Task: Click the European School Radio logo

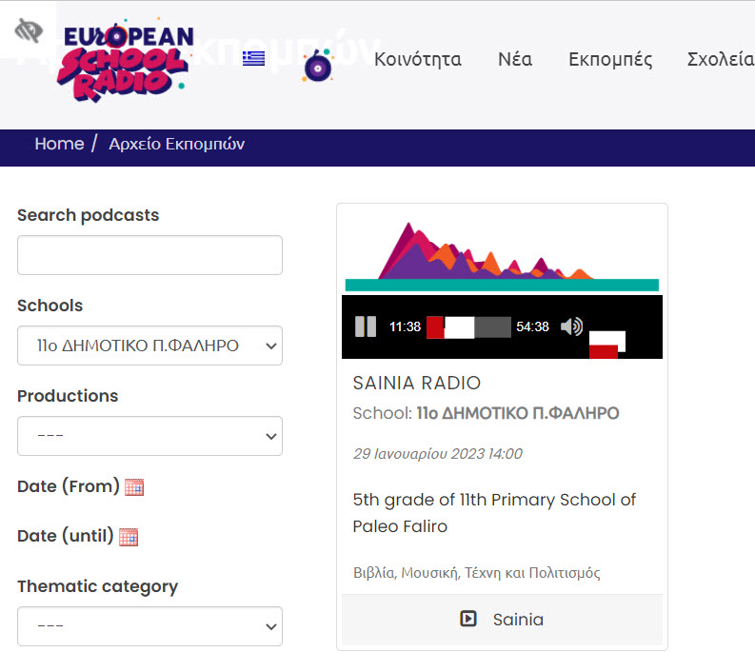Action: pos(125,61)
